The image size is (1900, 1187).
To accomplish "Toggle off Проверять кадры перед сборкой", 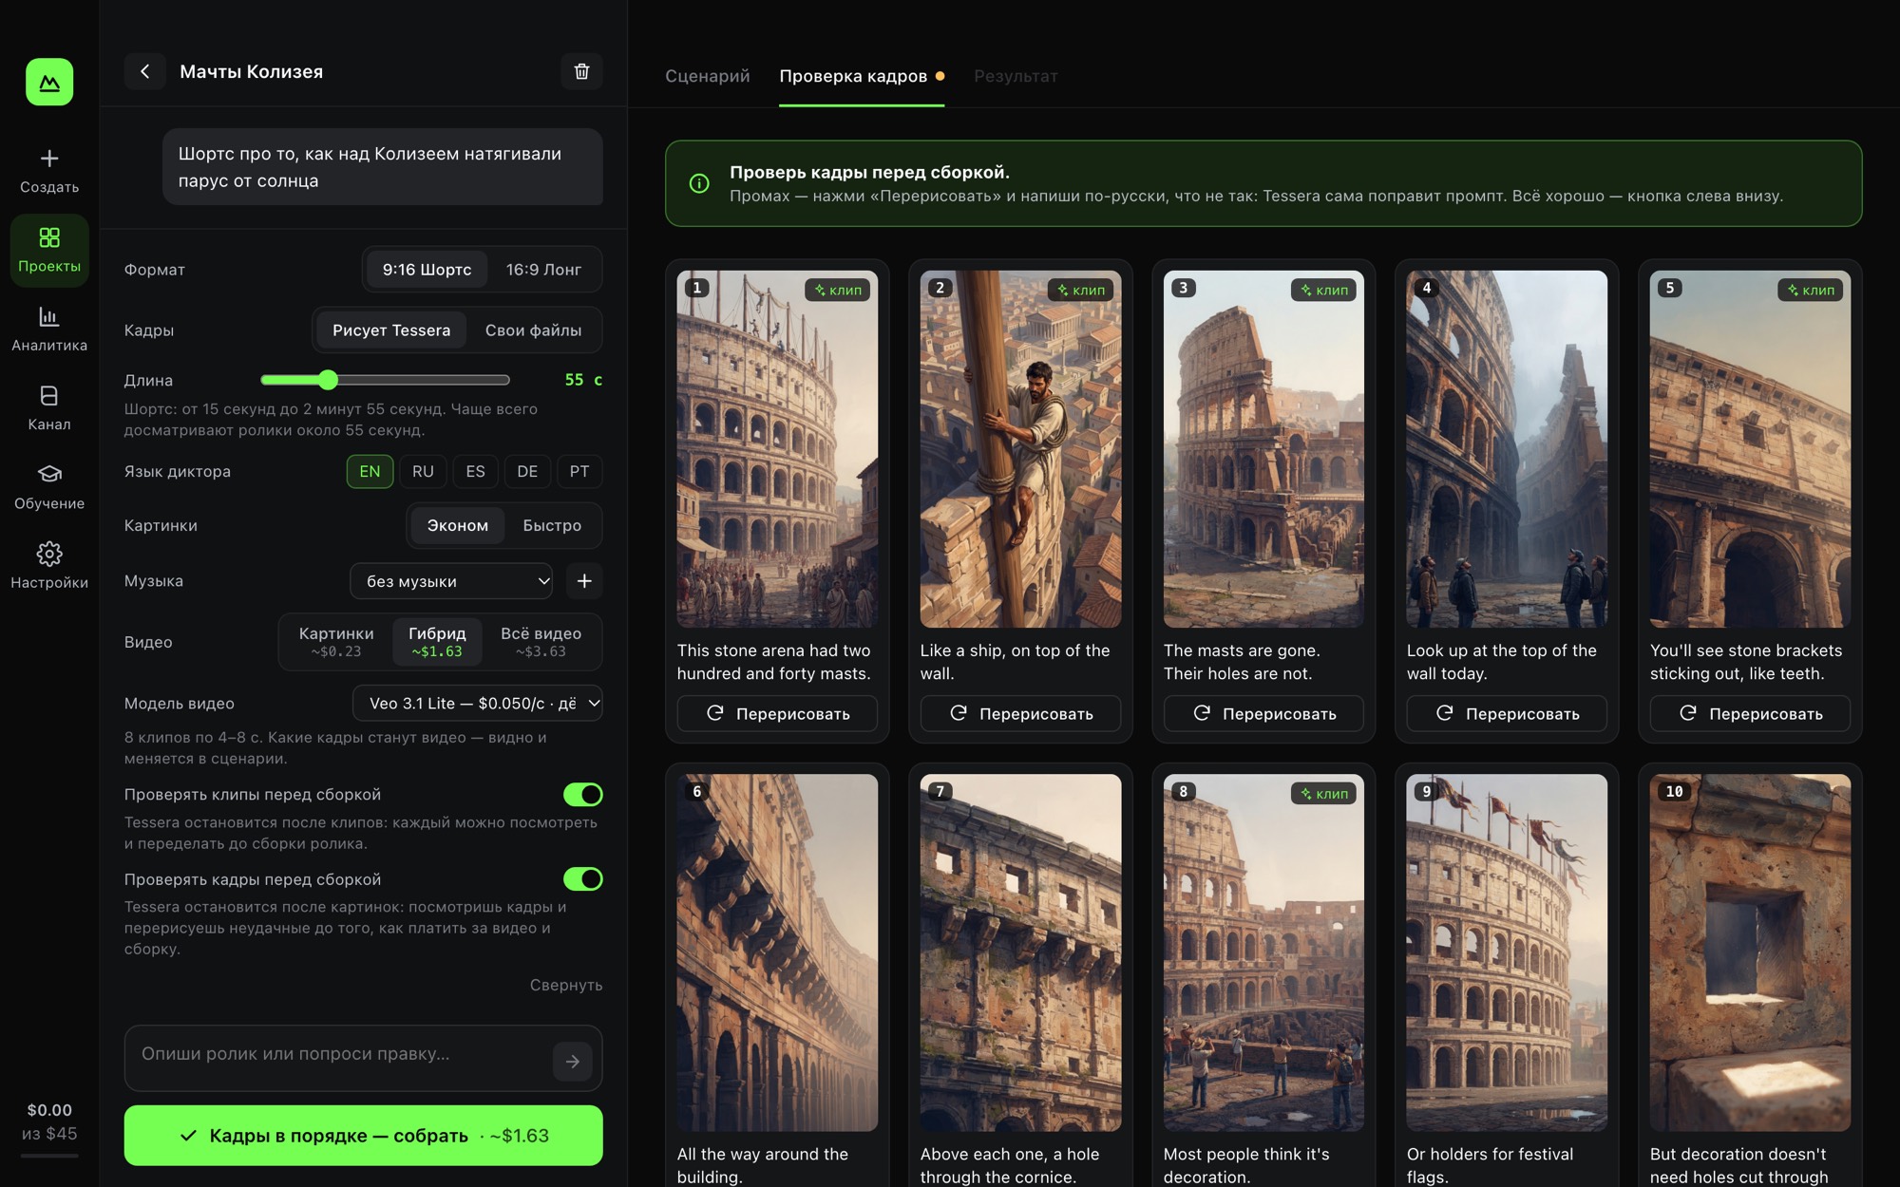I will pos(583,879).
